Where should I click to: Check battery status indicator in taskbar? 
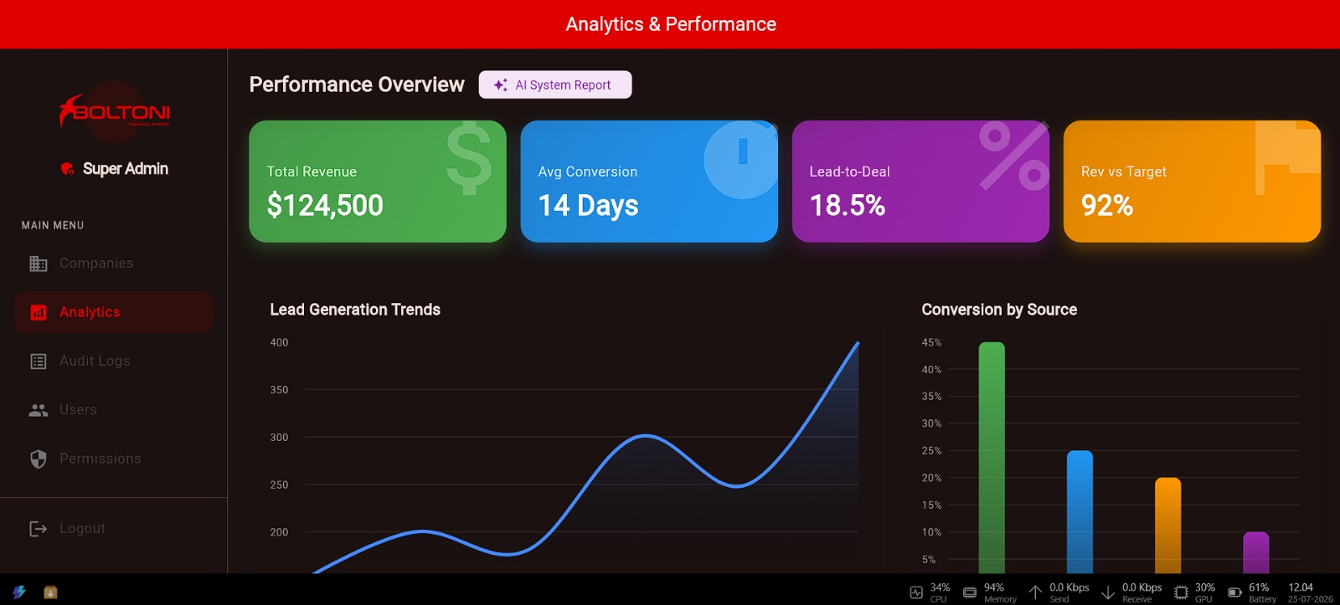tap(1252, 592)
